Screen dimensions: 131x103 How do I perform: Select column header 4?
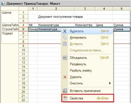pos(104,9)
